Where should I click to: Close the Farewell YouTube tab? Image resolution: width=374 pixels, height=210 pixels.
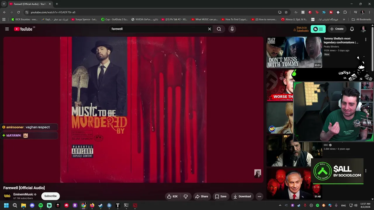pos(50,4)
